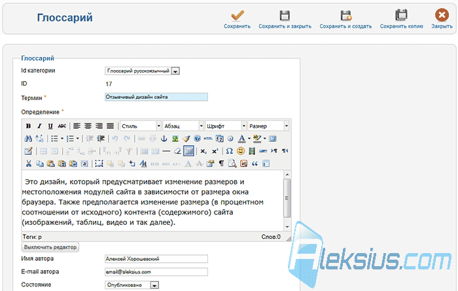Edit HTML source via HTML icon
The height and width of the screenshot is (291, 458).
coord(208,139)
